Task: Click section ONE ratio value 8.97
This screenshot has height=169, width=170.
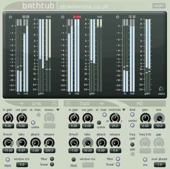Action: (x=22, y=151)
